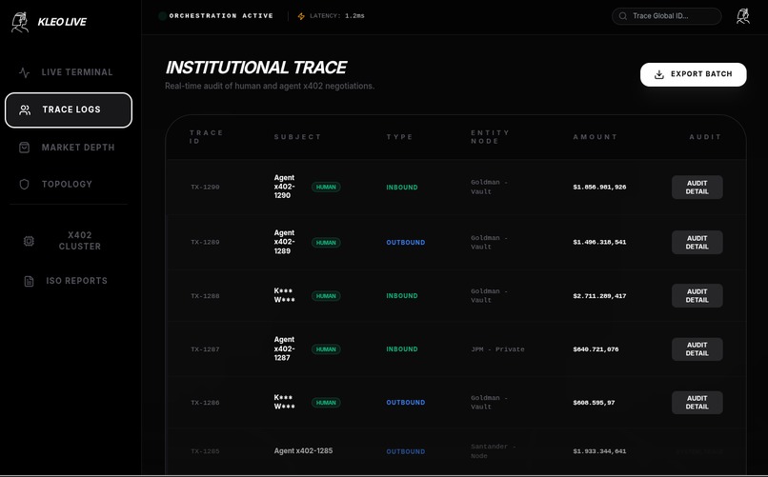Select trace ID TX-1286
768x477 pixels.
click(x=205, y=403)
